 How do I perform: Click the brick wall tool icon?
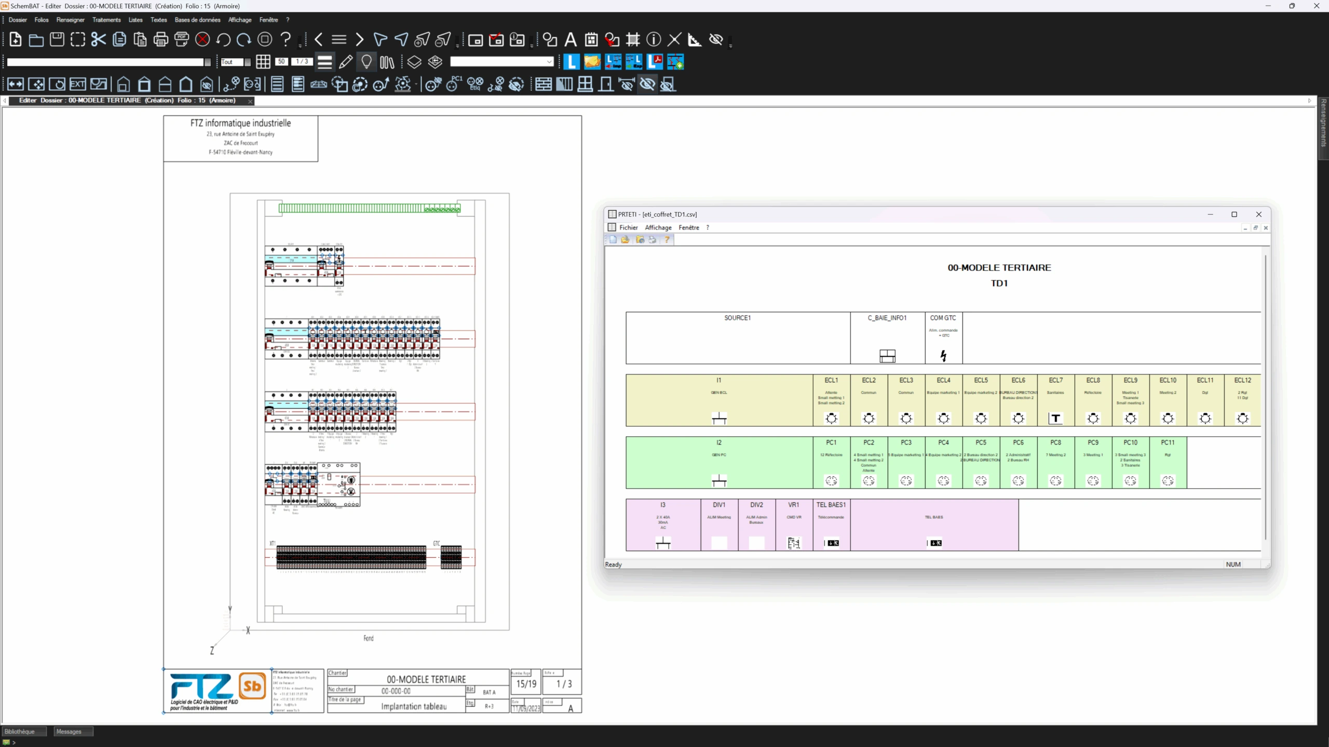[543, 84]
